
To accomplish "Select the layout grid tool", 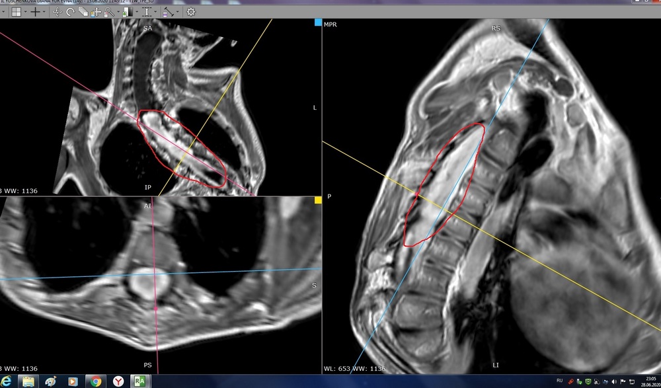I will pos(16,12).
